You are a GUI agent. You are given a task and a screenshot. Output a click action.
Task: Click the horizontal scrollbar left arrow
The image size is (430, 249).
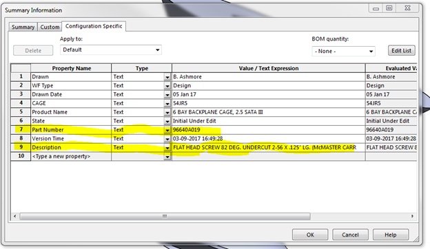pyautogui.click(x=14, y=216)
